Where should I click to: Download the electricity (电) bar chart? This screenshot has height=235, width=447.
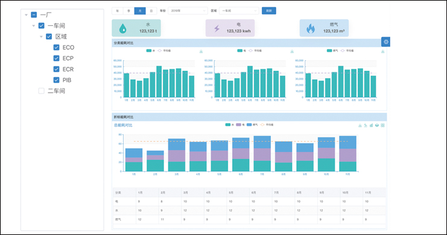(x=292, y=52)
